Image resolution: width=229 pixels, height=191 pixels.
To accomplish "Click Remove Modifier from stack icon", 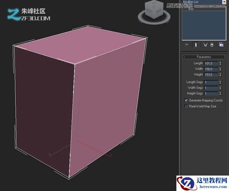I will pyautogui.click(x=212, y=45).
